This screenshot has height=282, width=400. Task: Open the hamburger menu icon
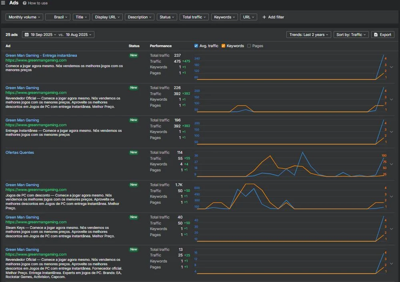click(x=3, y=3)
